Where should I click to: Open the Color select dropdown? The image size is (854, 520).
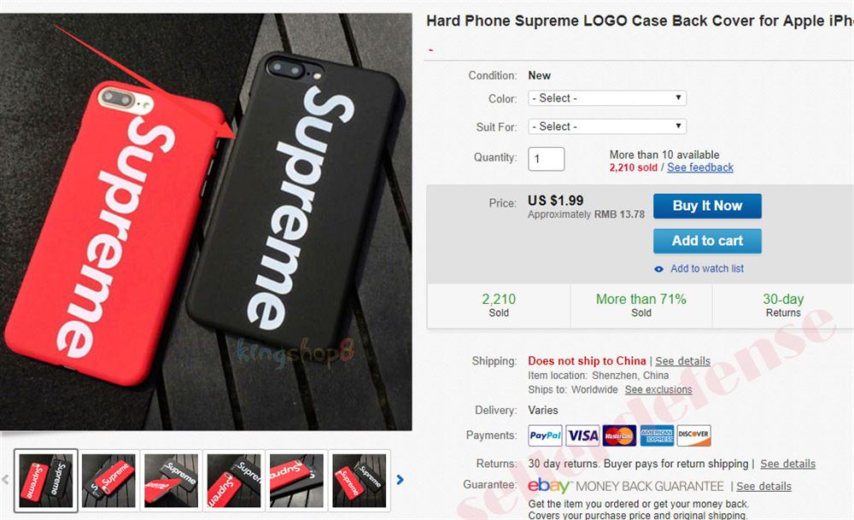click(606, 98)
